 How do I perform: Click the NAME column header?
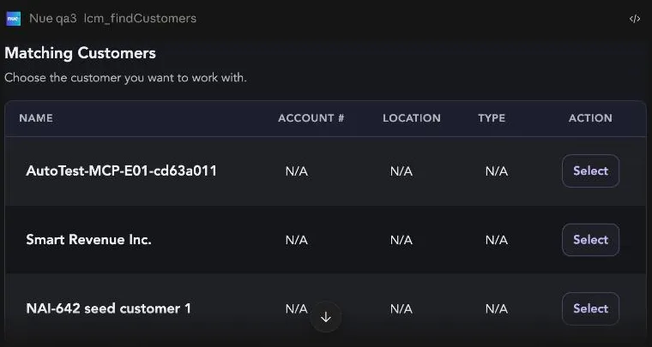click(36, 118)
